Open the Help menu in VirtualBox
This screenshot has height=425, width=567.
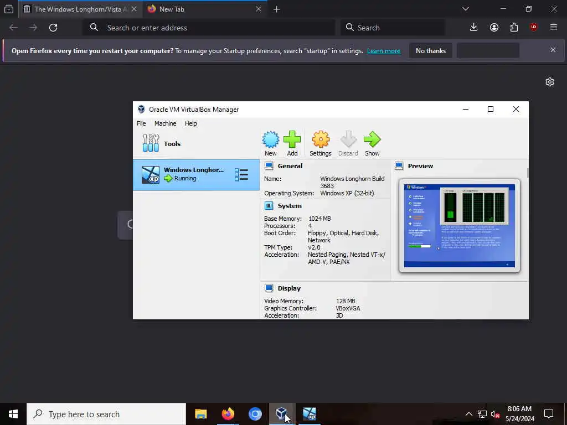tap(190, 123)
